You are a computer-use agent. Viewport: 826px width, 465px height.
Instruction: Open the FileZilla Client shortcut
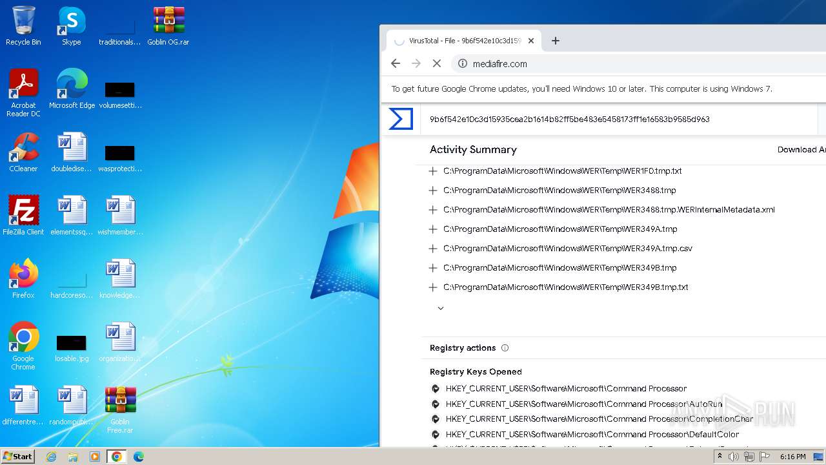(23, 216)
